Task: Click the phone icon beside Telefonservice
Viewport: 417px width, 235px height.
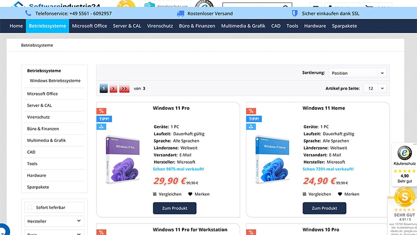Action: point(28,13)
